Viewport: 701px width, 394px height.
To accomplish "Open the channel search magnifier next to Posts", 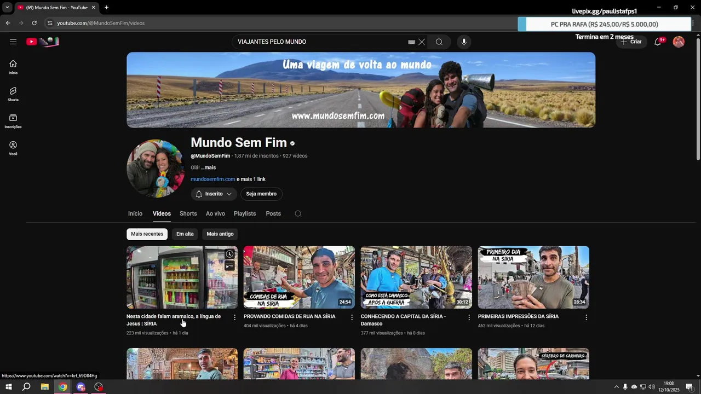I will point(298,214).
